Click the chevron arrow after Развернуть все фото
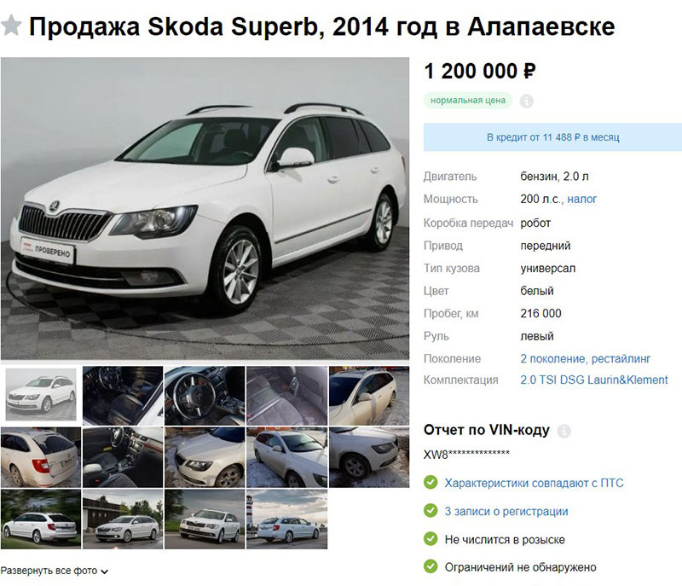The width and height of the screenshot is (682, 586). [x=104, y=571]
